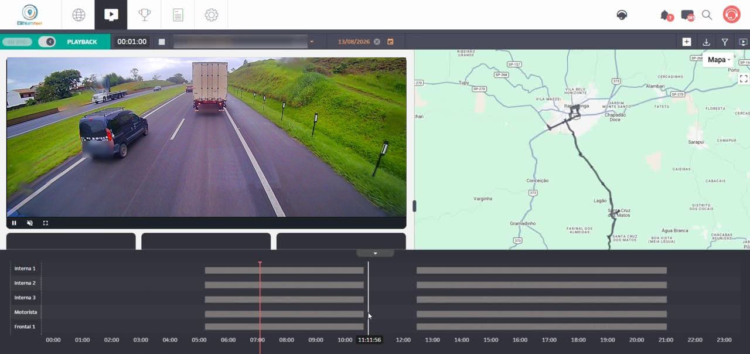View notifications from the bell icon
Viewport: 750px width, 354px height.
click(666, 15)
